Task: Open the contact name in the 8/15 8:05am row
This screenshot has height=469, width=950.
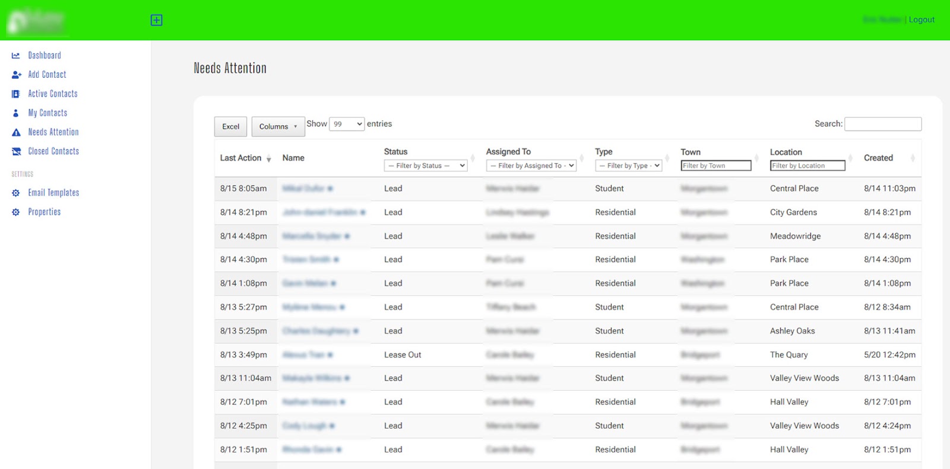Action: pyautogui.click(x=303, y=189)
